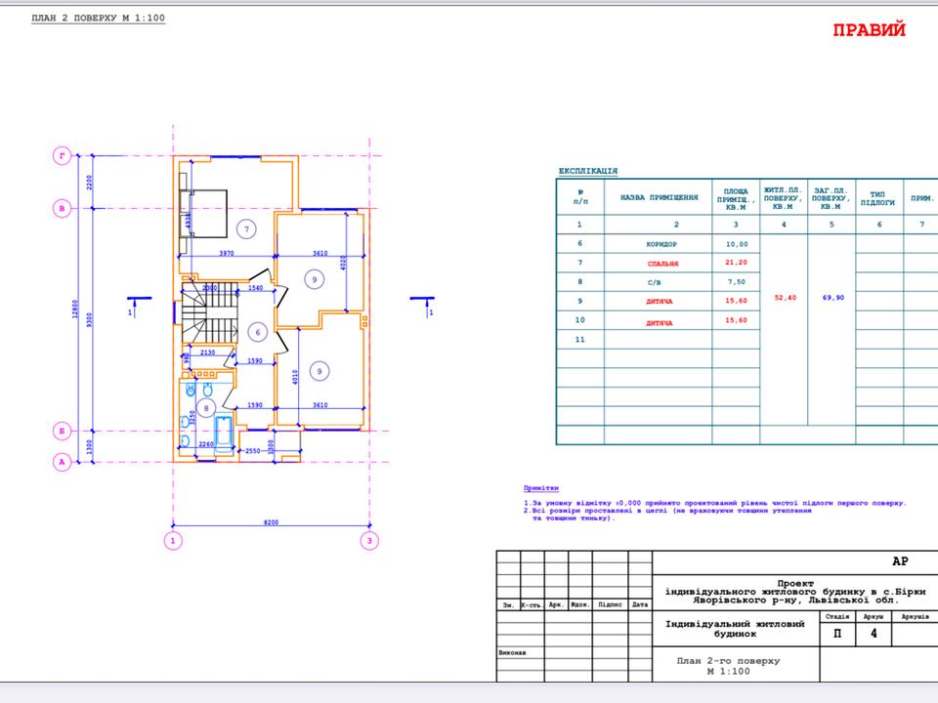The height and width of the screenshot is (703, 938).
Task: Click the КОРИДОР cell in the table
Action: (661, 244)
